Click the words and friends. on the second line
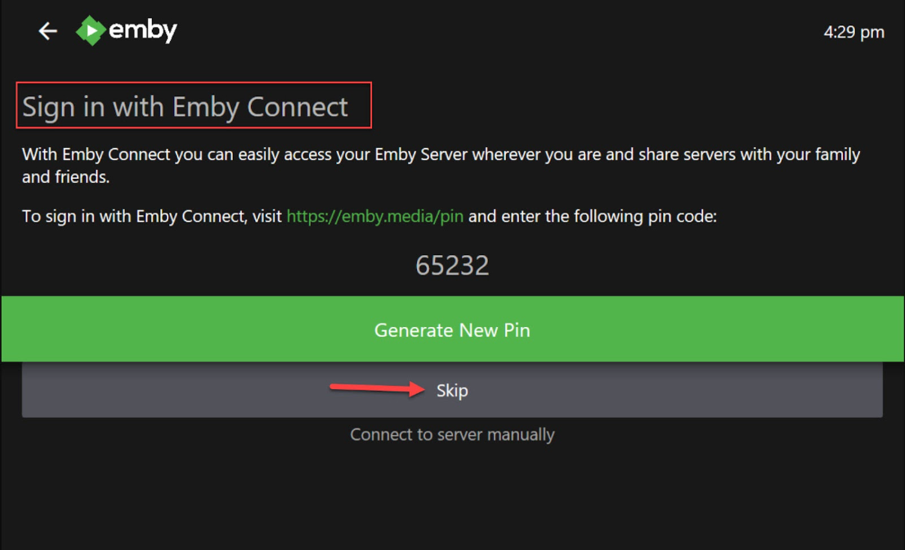 (x=65, y=177)
